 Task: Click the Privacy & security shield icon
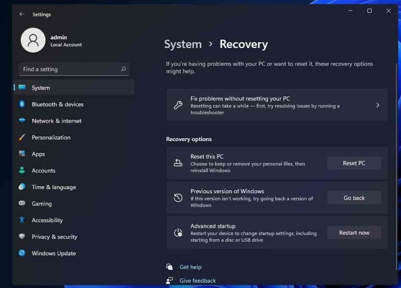(x=22, y=237)
